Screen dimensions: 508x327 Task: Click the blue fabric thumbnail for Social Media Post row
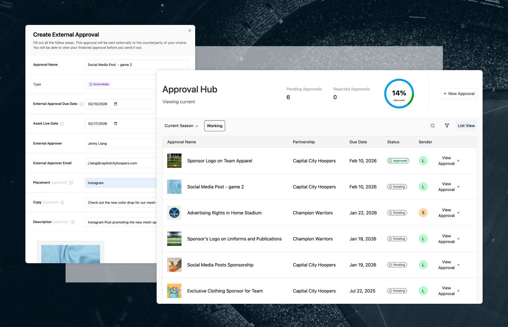click(174, 186)
